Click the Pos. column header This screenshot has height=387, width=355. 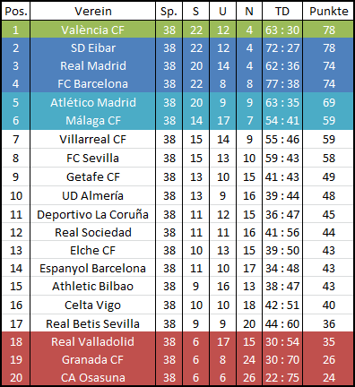tap(16, 12)
